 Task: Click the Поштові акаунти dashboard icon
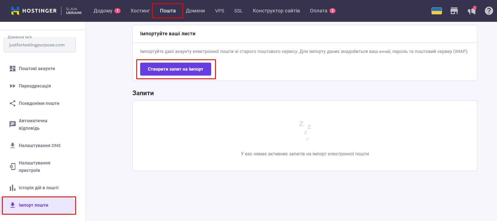(12, 68)
